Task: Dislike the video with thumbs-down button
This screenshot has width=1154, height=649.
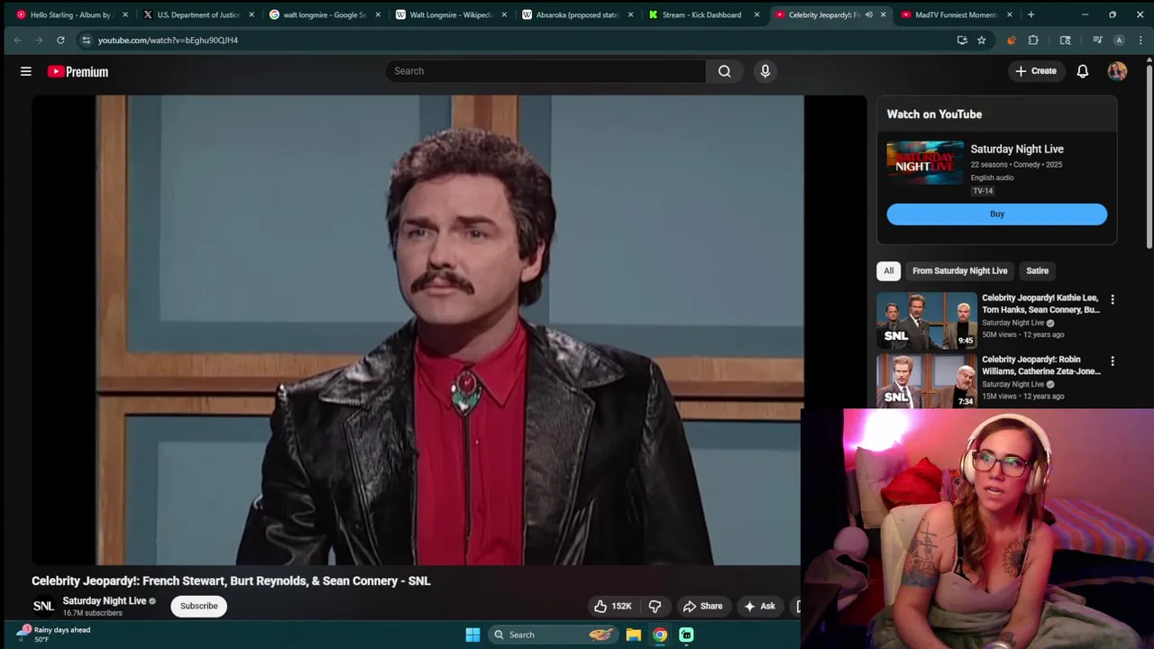Action: tap(655, 606)
